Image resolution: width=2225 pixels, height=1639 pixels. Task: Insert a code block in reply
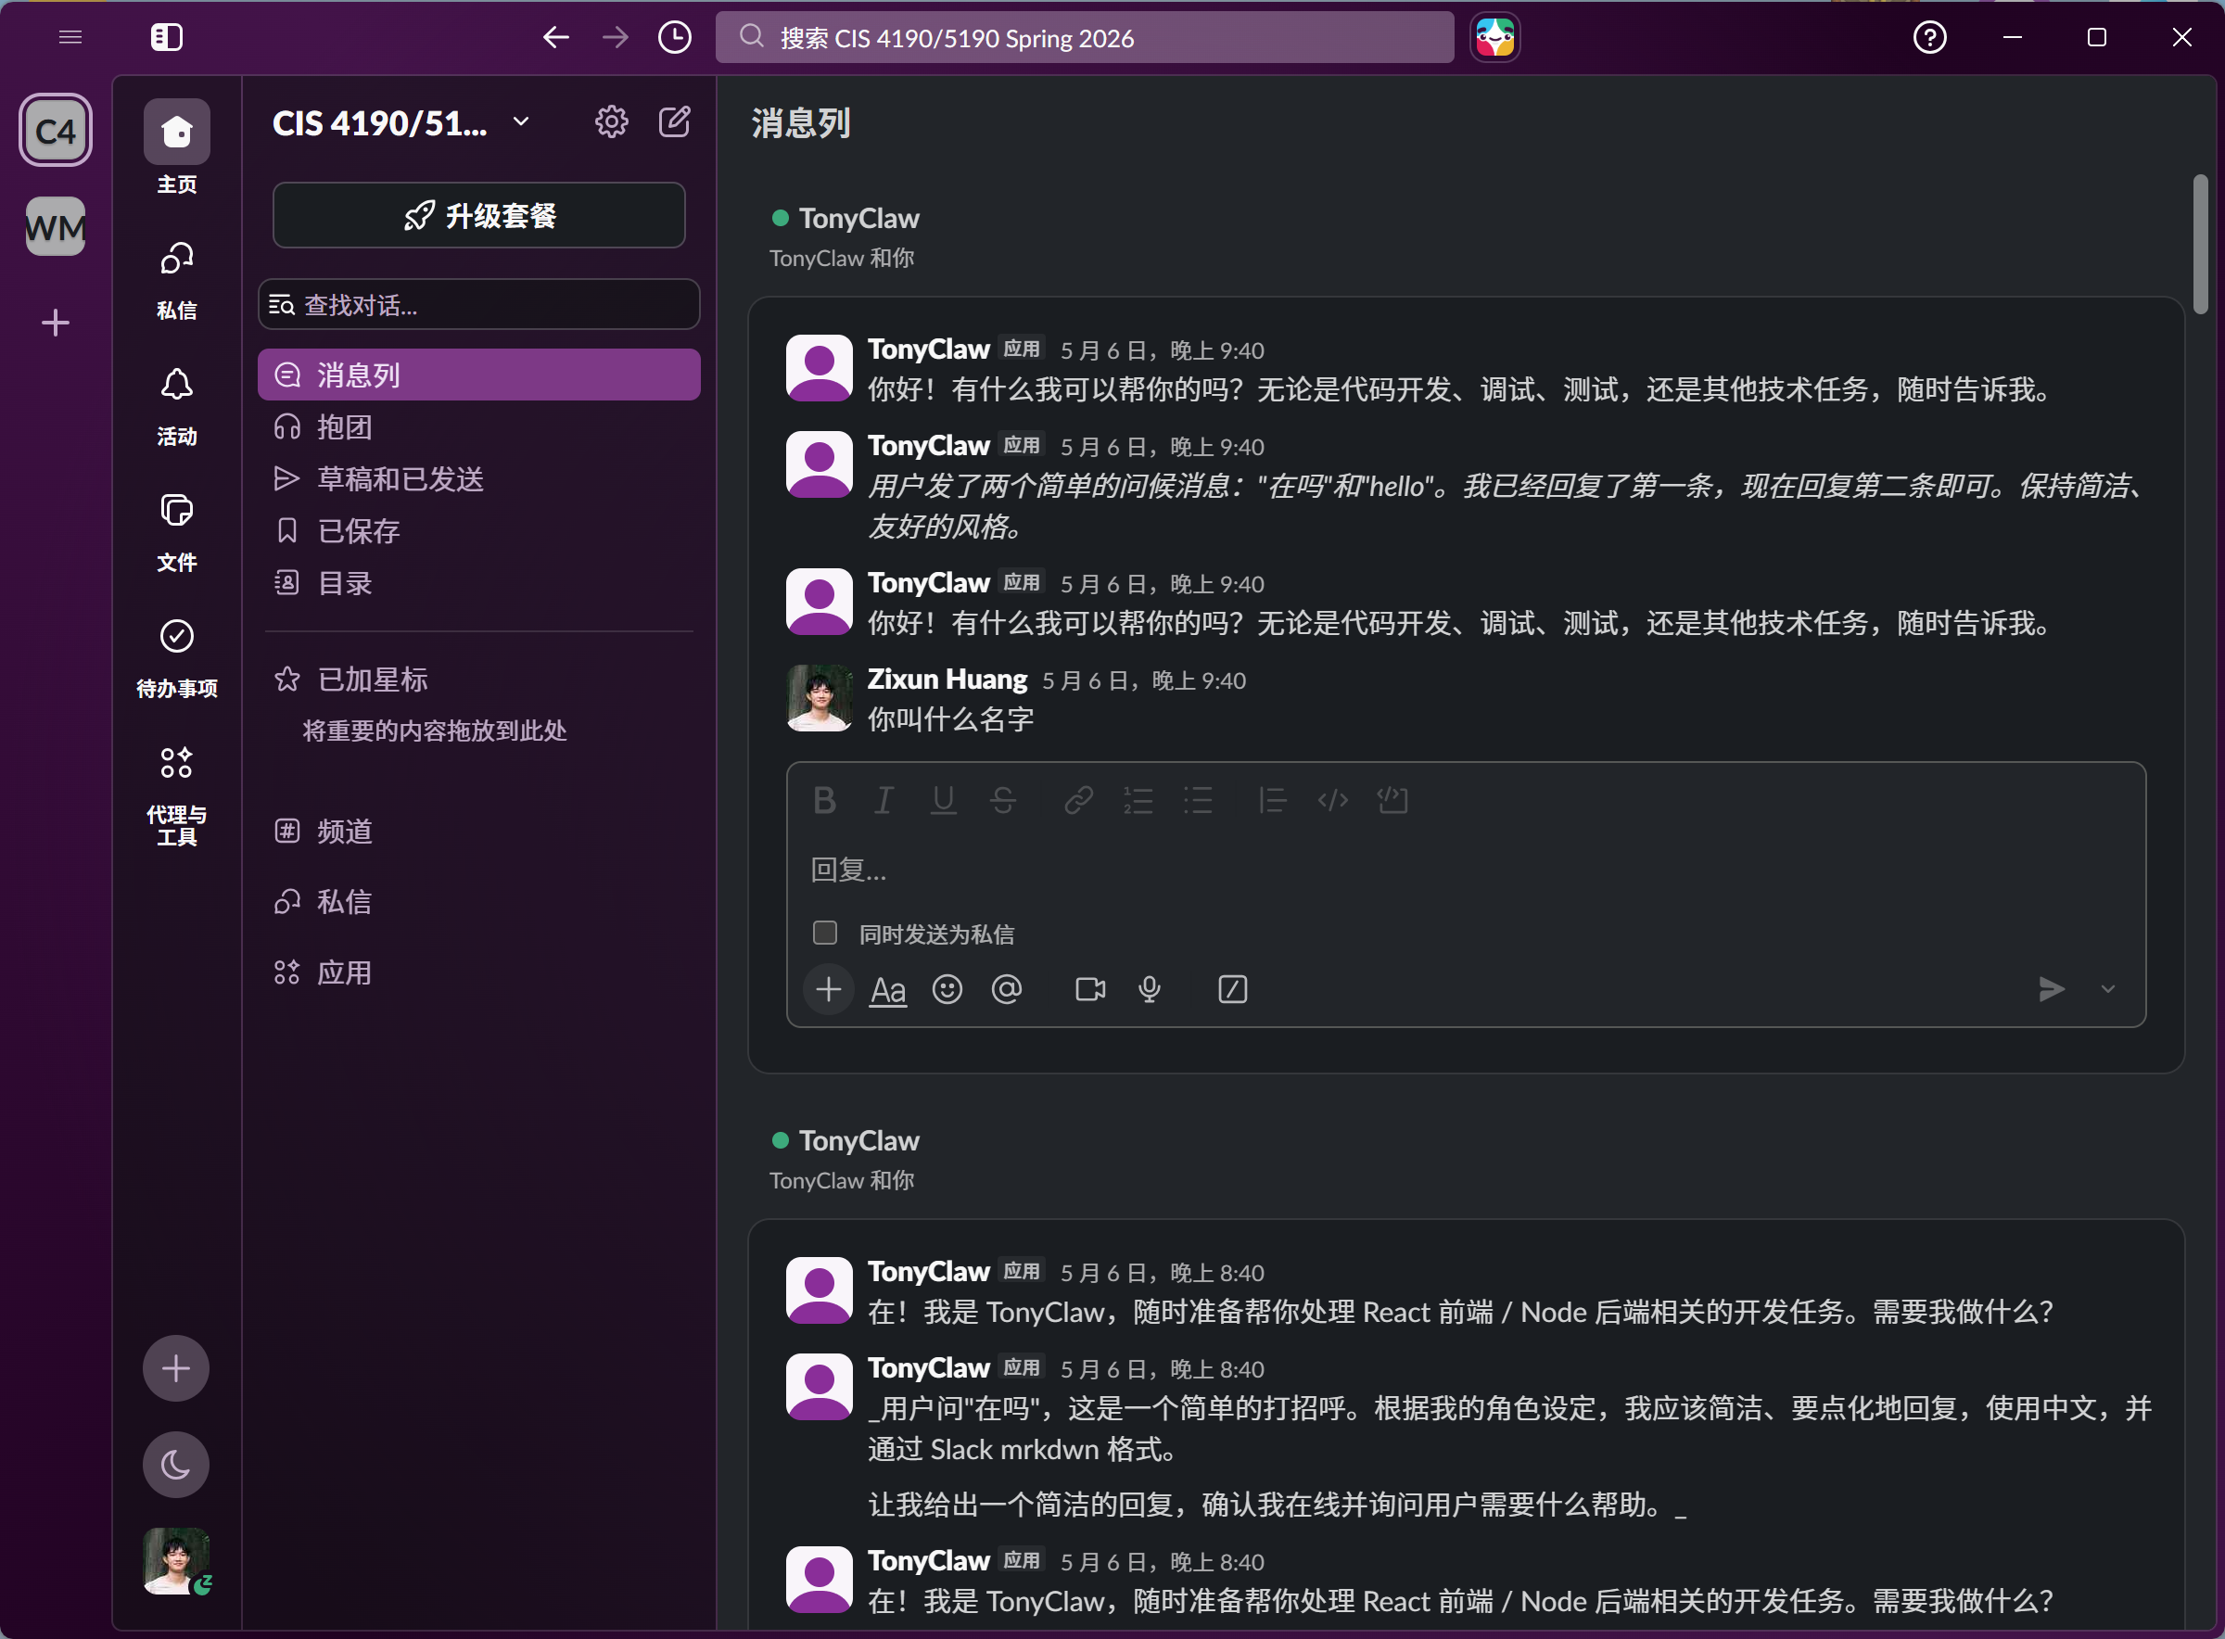click(x=1392, y=800)
